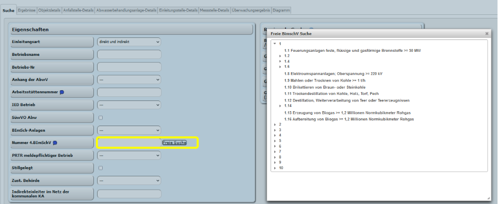The image size is (498, 204).
Task: Expand tree node 1.2
Action: click(280, 56)
